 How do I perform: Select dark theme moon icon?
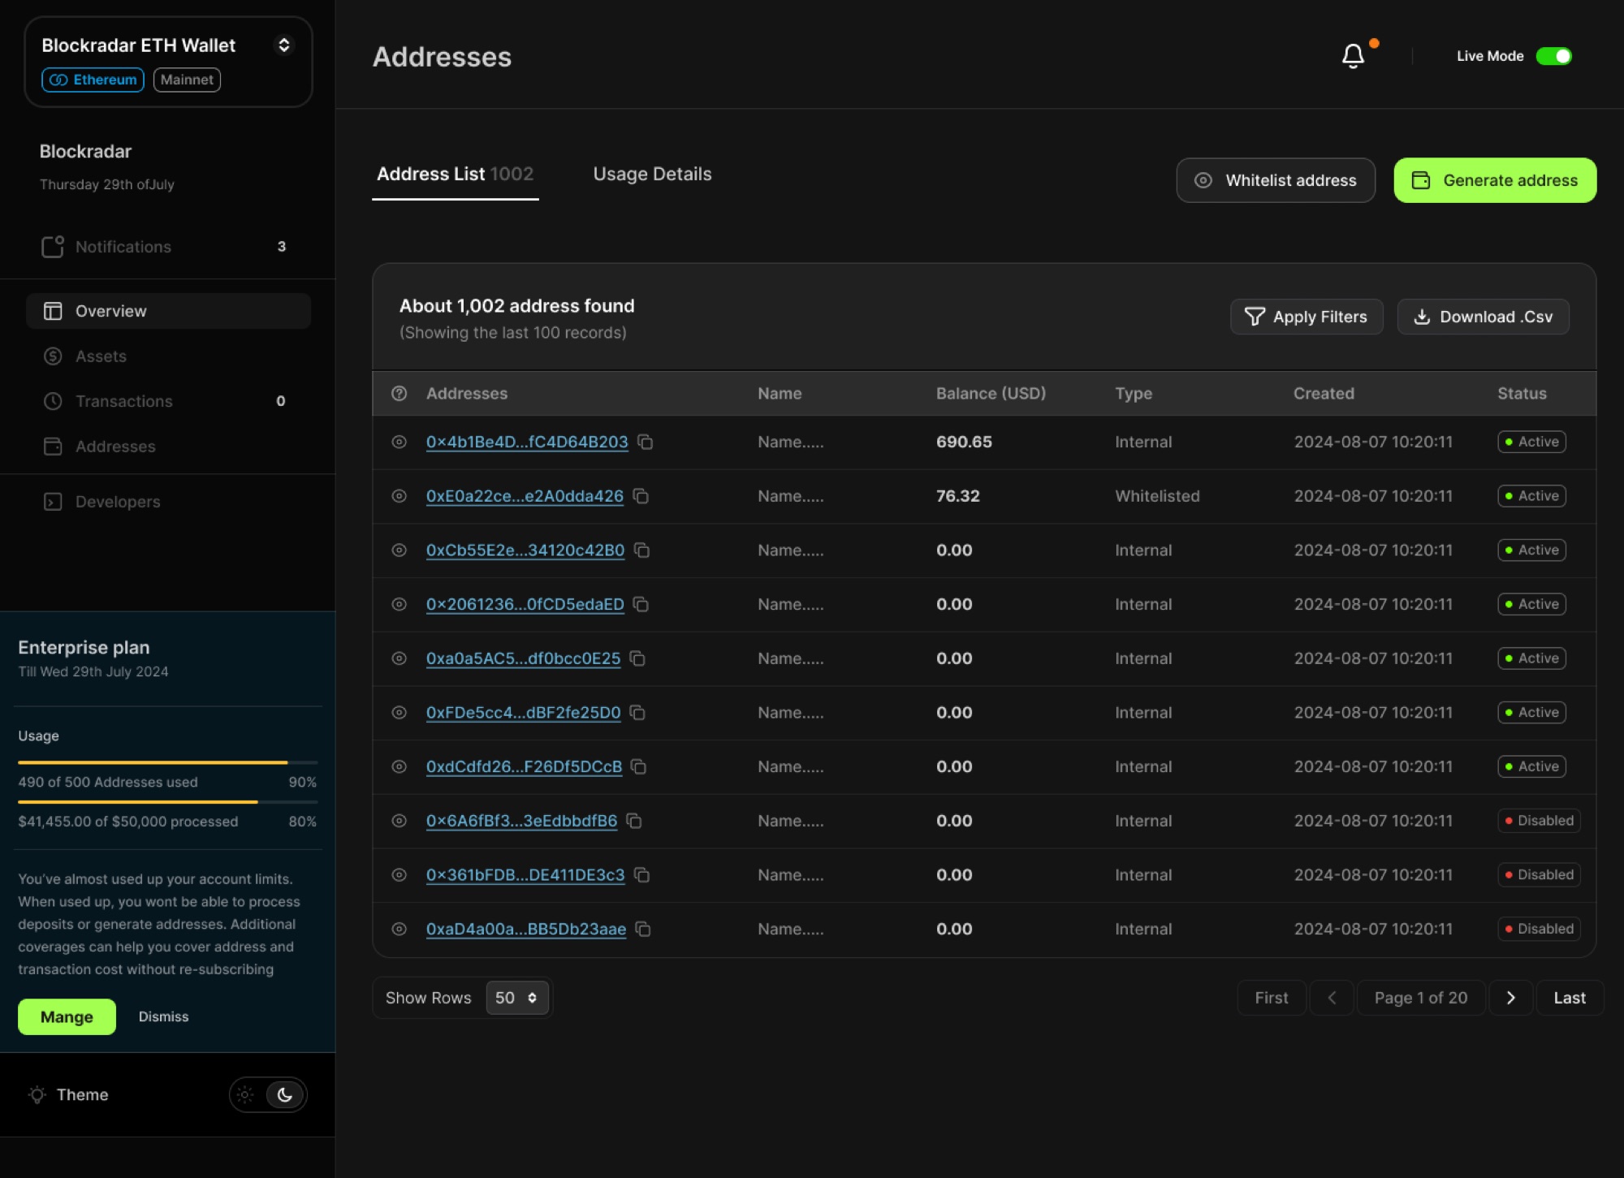[284, 1094]
